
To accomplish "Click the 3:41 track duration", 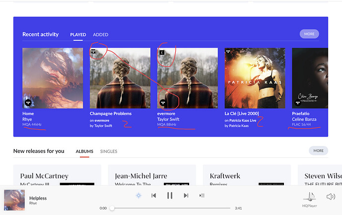I will [x=238, y=208].
